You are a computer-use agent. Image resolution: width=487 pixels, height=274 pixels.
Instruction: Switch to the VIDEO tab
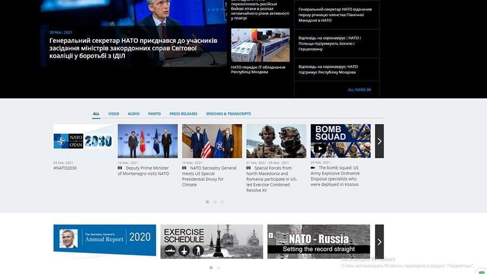114,114
